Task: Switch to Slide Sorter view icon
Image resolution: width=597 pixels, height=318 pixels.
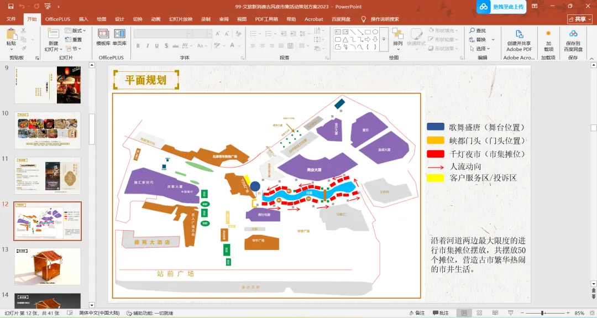Action: coord(479,313)
